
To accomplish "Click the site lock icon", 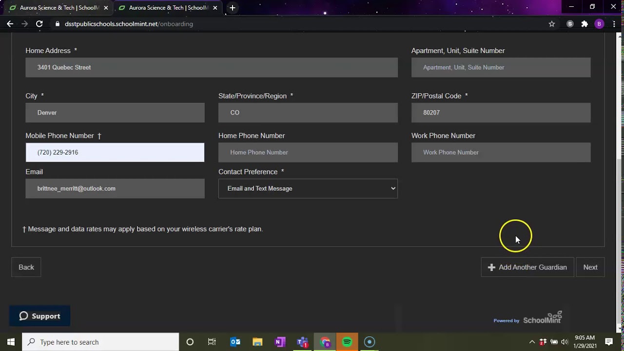I will [58, 24].
